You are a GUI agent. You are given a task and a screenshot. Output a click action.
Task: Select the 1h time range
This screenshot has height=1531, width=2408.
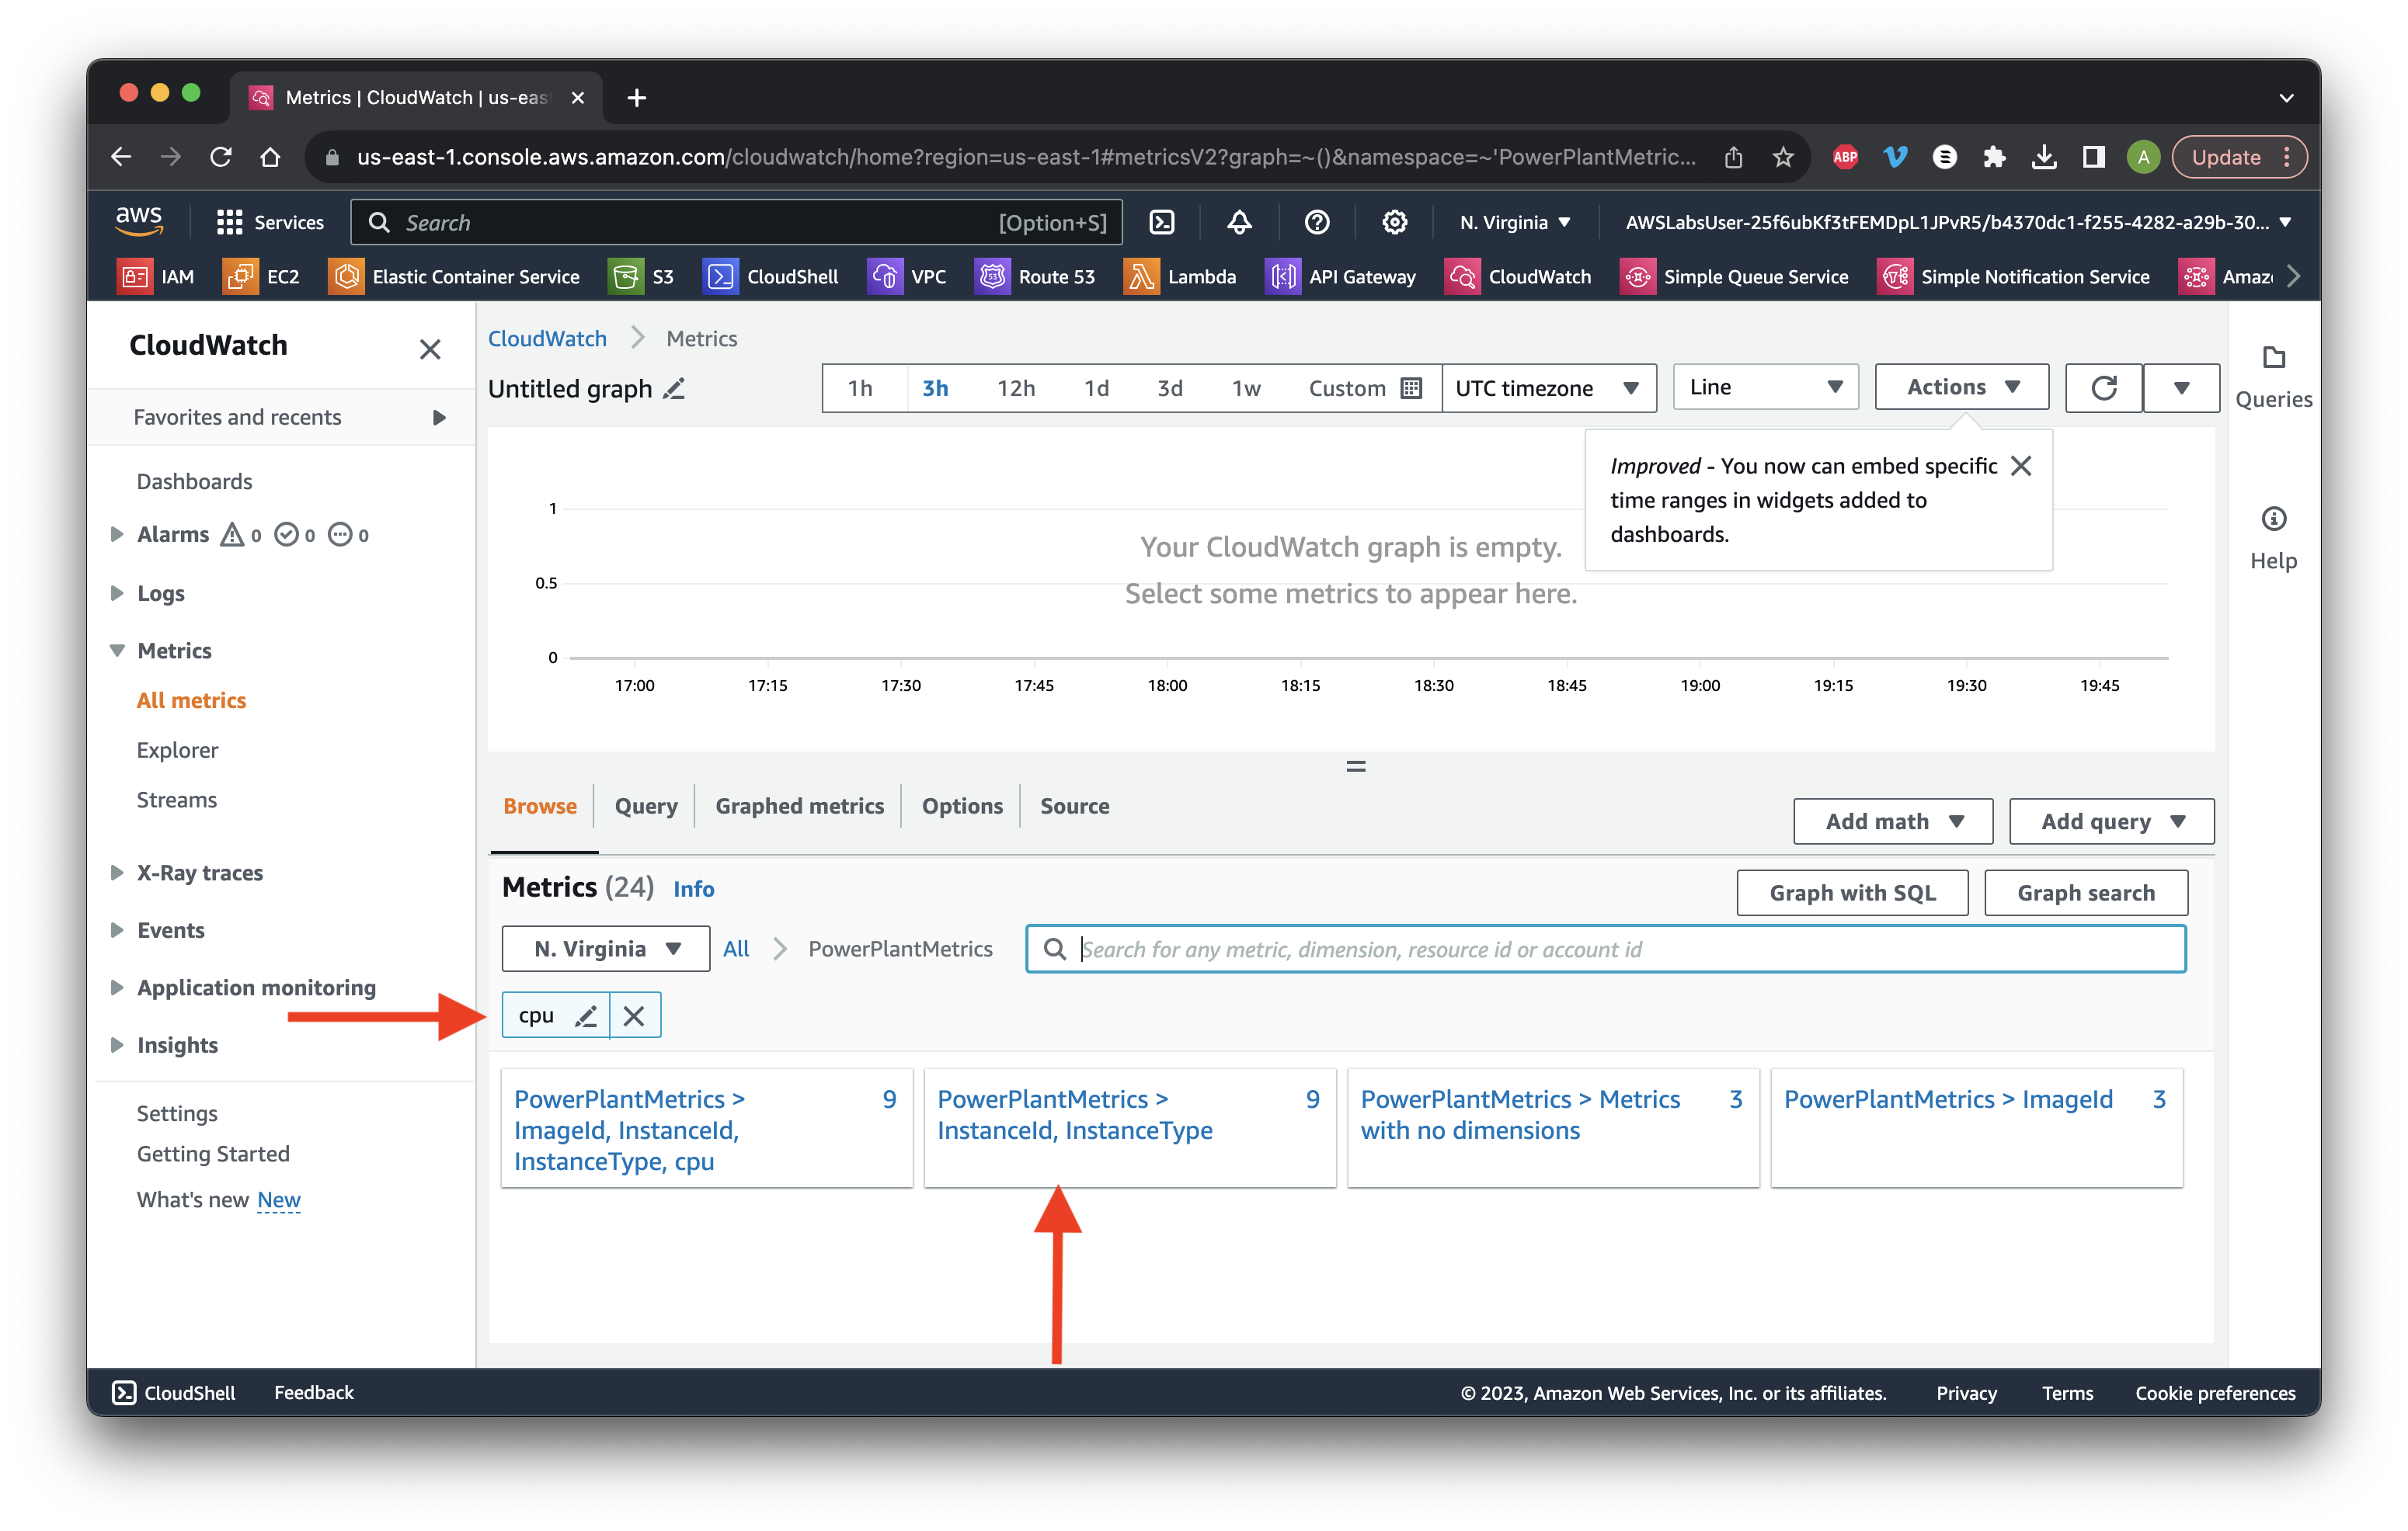coord(860,387)
